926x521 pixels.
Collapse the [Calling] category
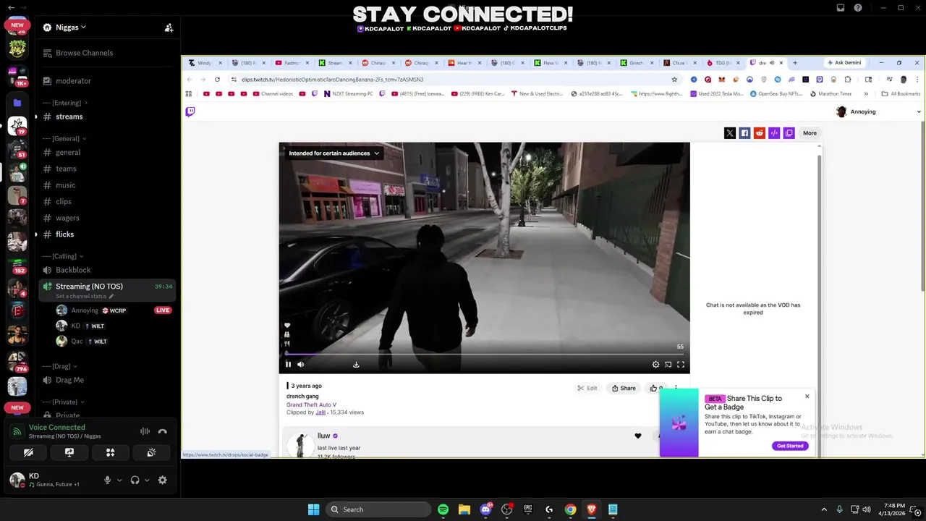point(63,256)
